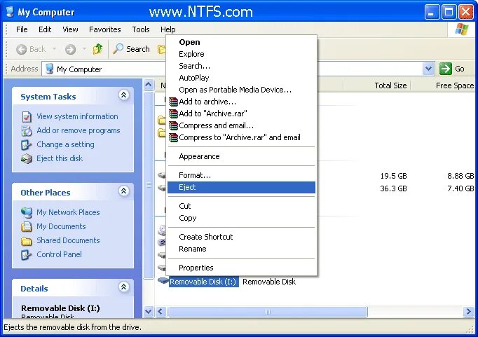Click the sidebar scroll down arrow
478x337 pixels.
pos(149,312)
